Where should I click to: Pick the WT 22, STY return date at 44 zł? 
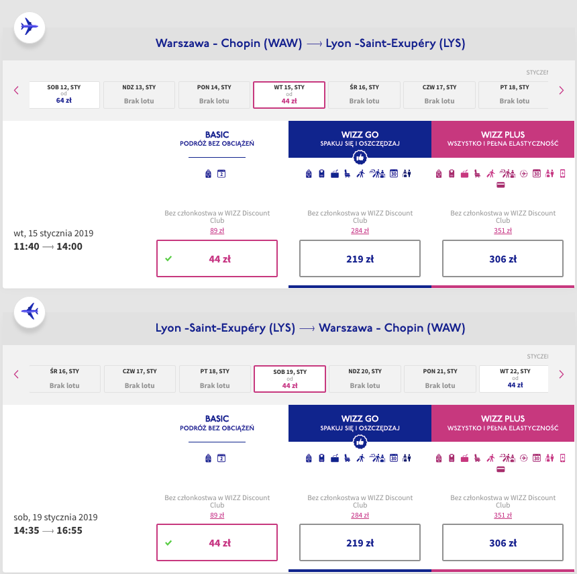(x=515, y=379)
